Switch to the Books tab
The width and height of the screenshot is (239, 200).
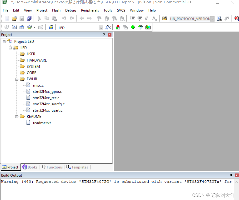30,167
